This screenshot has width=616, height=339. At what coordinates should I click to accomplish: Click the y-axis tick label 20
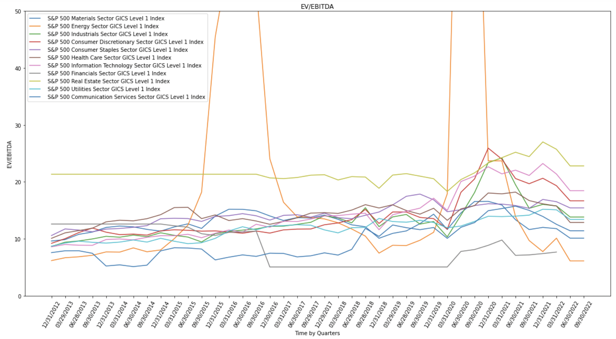18,182
